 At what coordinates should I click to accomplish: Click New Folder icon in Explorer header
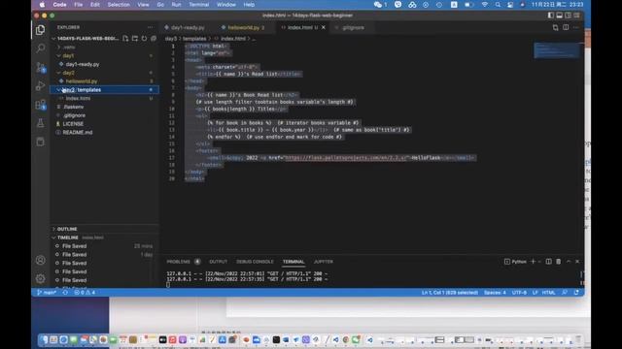pyautogui.click(x=135, y=39)
